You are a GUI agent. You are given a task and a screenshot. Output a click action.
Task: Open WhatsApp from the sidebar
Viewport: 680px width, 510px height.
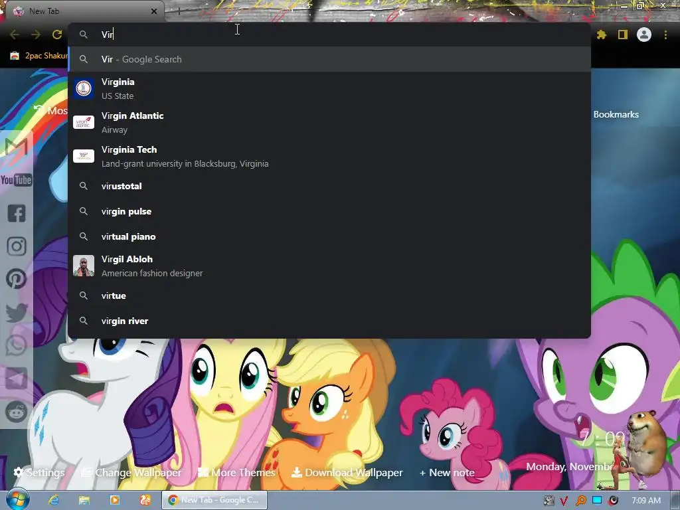(x=17, y=345)
